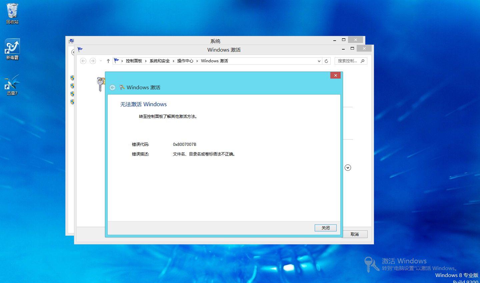Click the key icon beside Windows 激活 dialog title
This screenshot has height=283, width=480.
(x=122, y=87)
